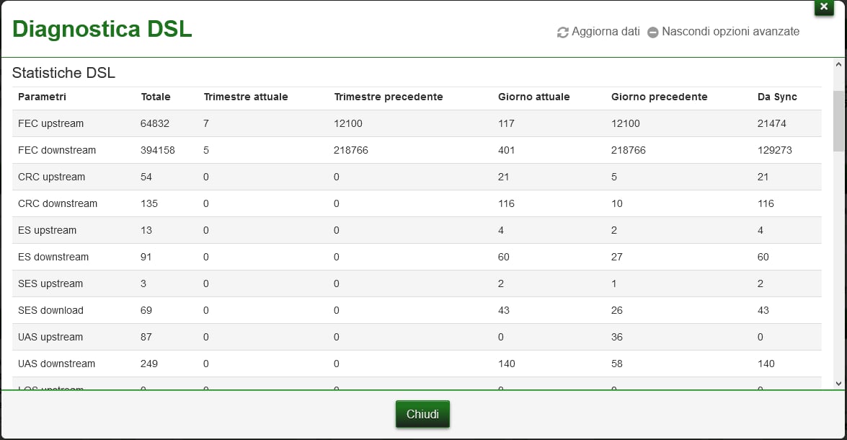
Task: Click the Statistiche DSL section heading
Action: coord(63,73)
